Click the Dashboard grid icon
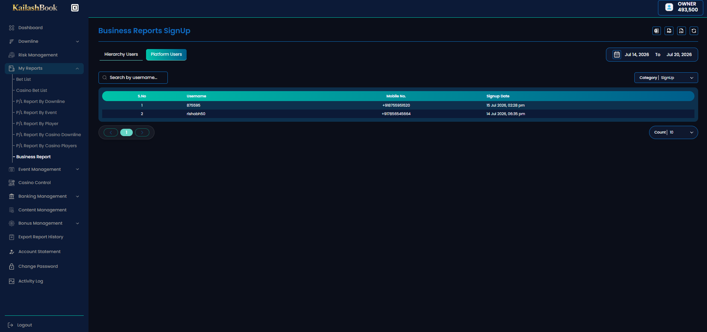The width and height of the screenshot is (707, 332). [11, 28]
